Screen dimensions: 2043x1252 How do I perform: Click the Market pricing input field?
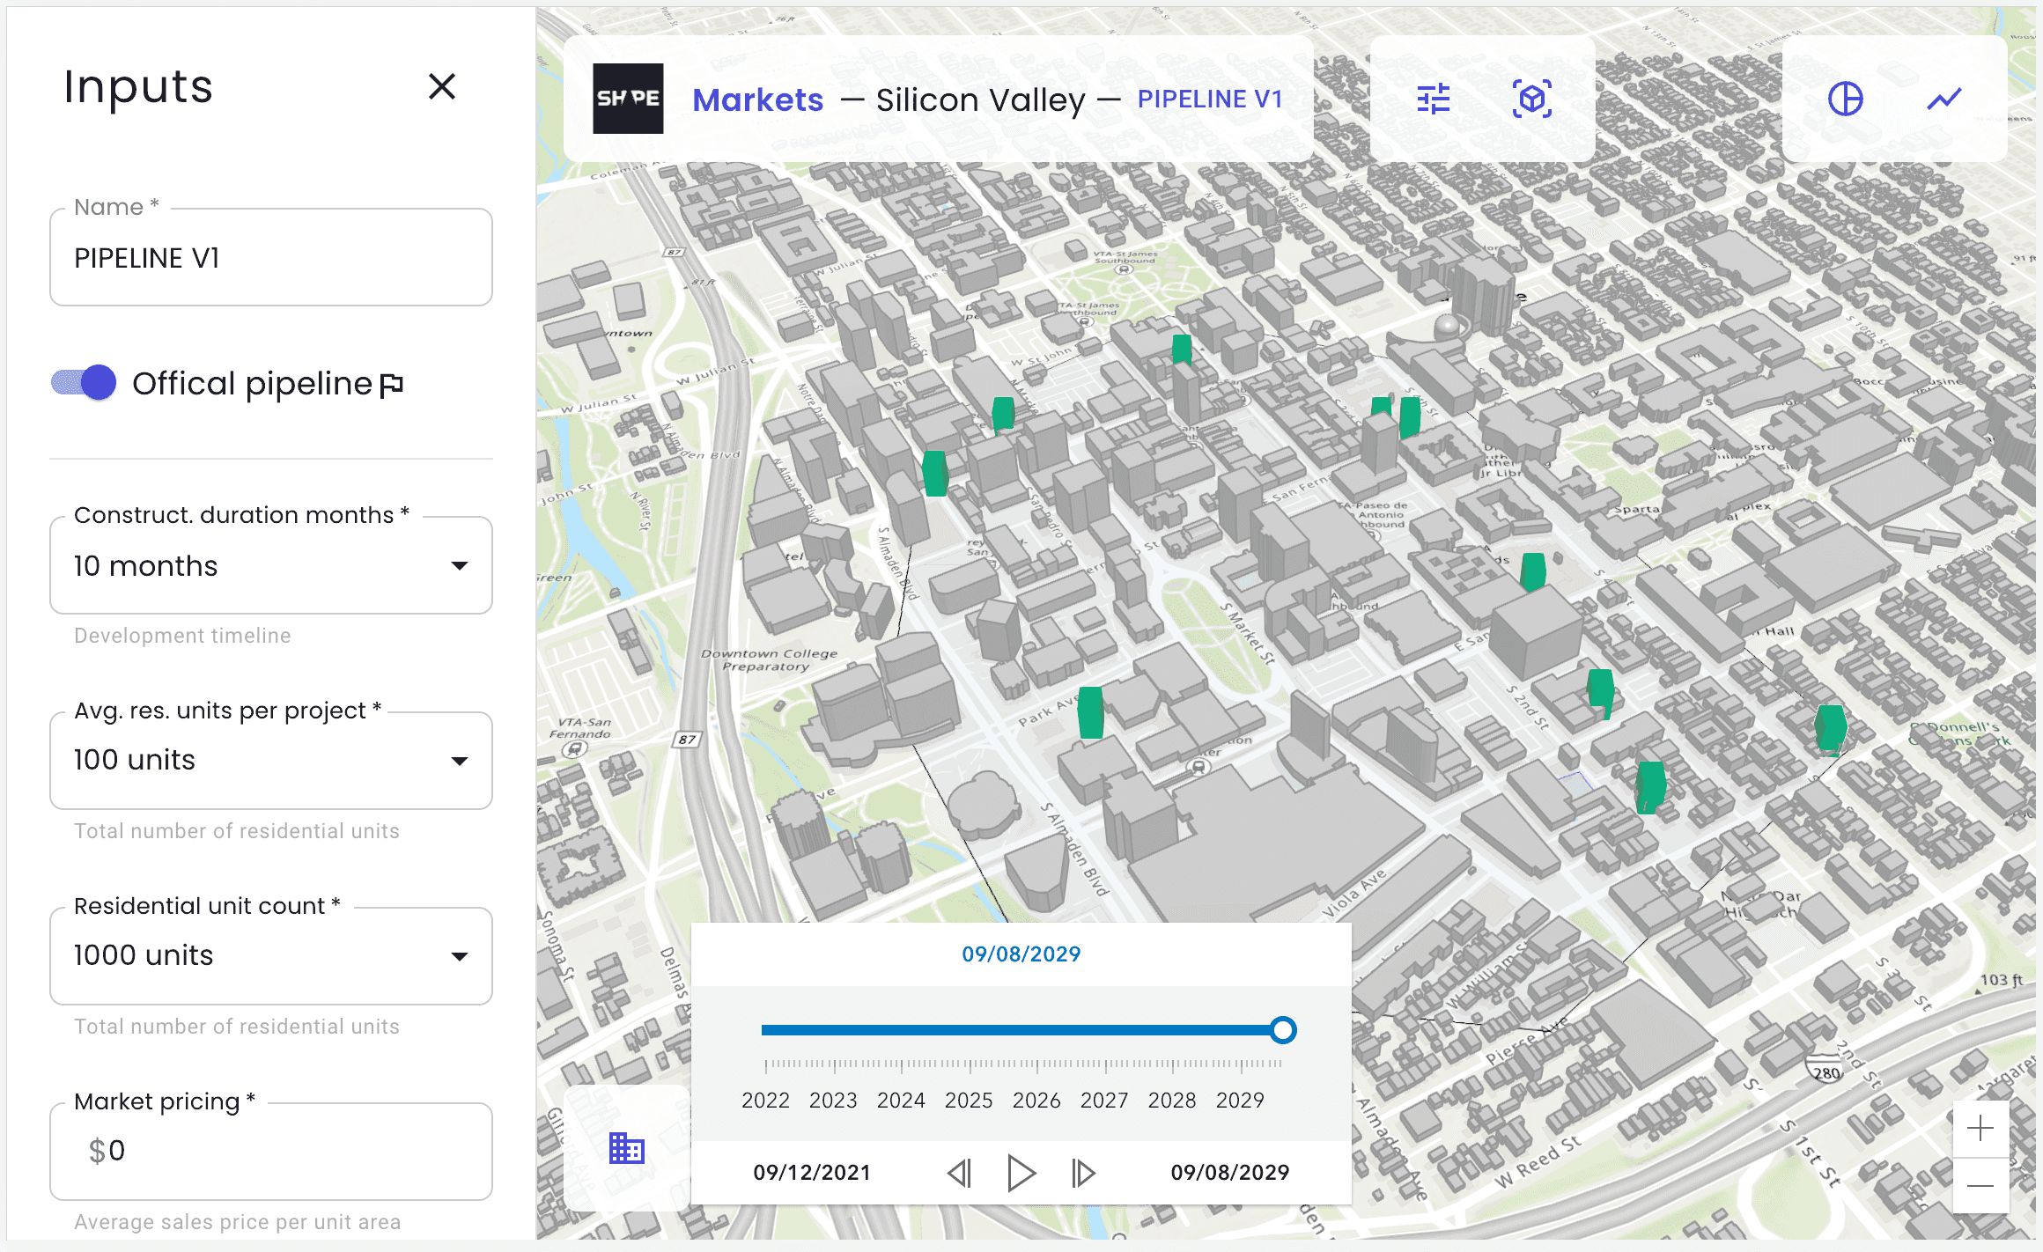coord(270,1152)
